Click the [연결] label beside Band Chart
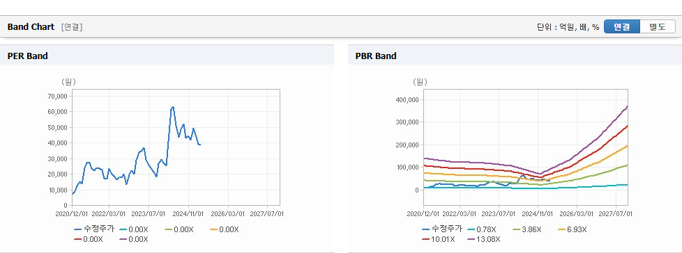The width and height of the screenshot is (682, 253). [72, 27]
